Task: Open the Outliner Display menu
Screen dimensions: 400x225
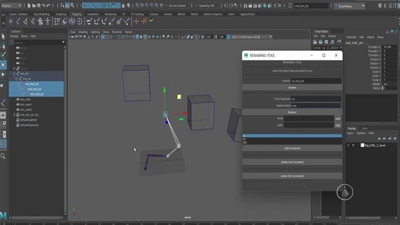Action: coord(14,36)
